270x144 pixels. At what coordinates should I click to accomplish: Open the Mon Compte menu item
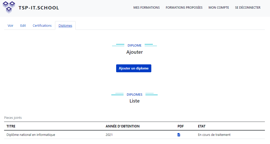[x=219, y=8]
